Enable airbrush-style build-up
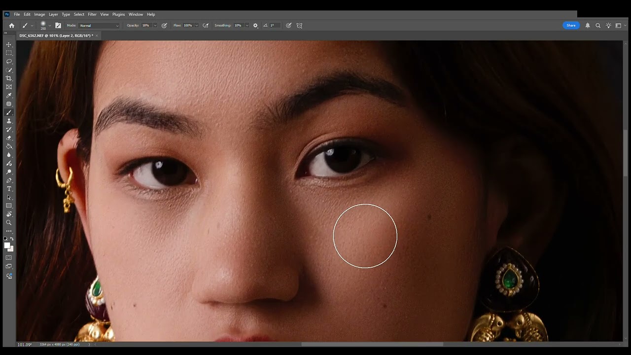The width and height of the screenshot is (631, 355). click(206, 25)
